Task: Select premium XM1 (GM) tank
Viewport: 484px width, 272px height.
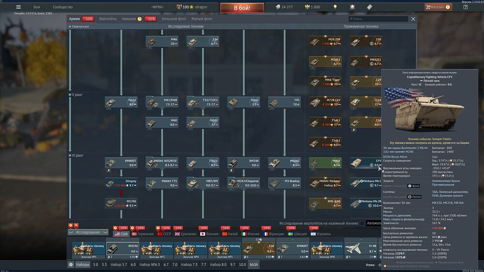Action: (x=325, y=203)
